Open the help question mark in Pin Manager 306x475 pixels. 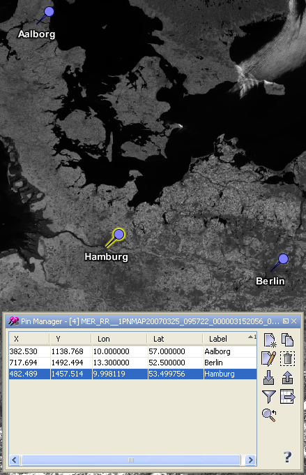(288, 457)
